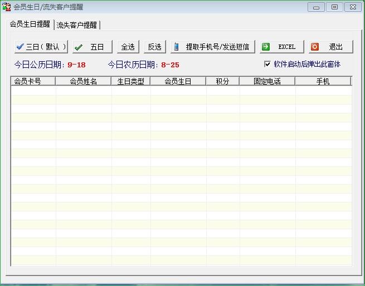Click the mobile phone icon for 发送短信

pos(176,47)
